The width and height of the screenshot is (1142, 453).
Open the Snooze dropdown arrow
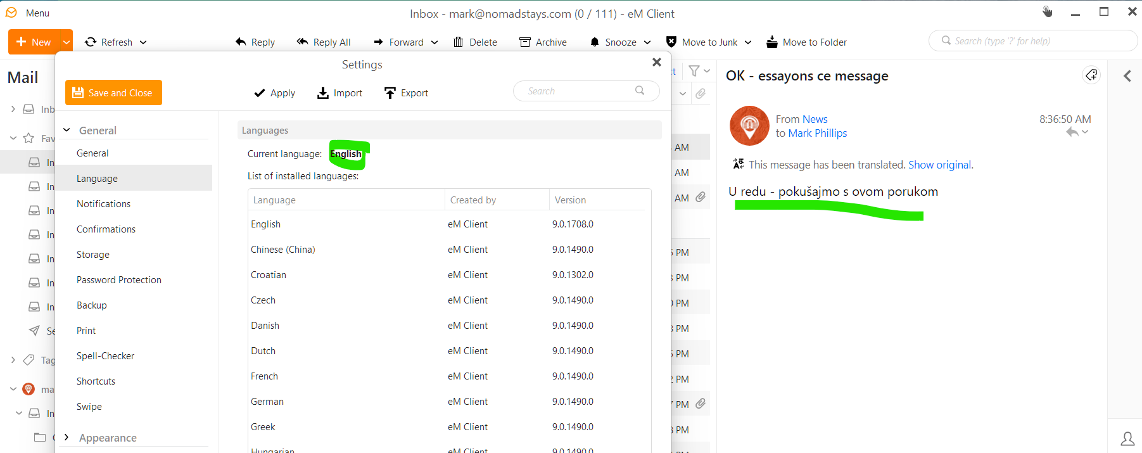pos(647,42)
